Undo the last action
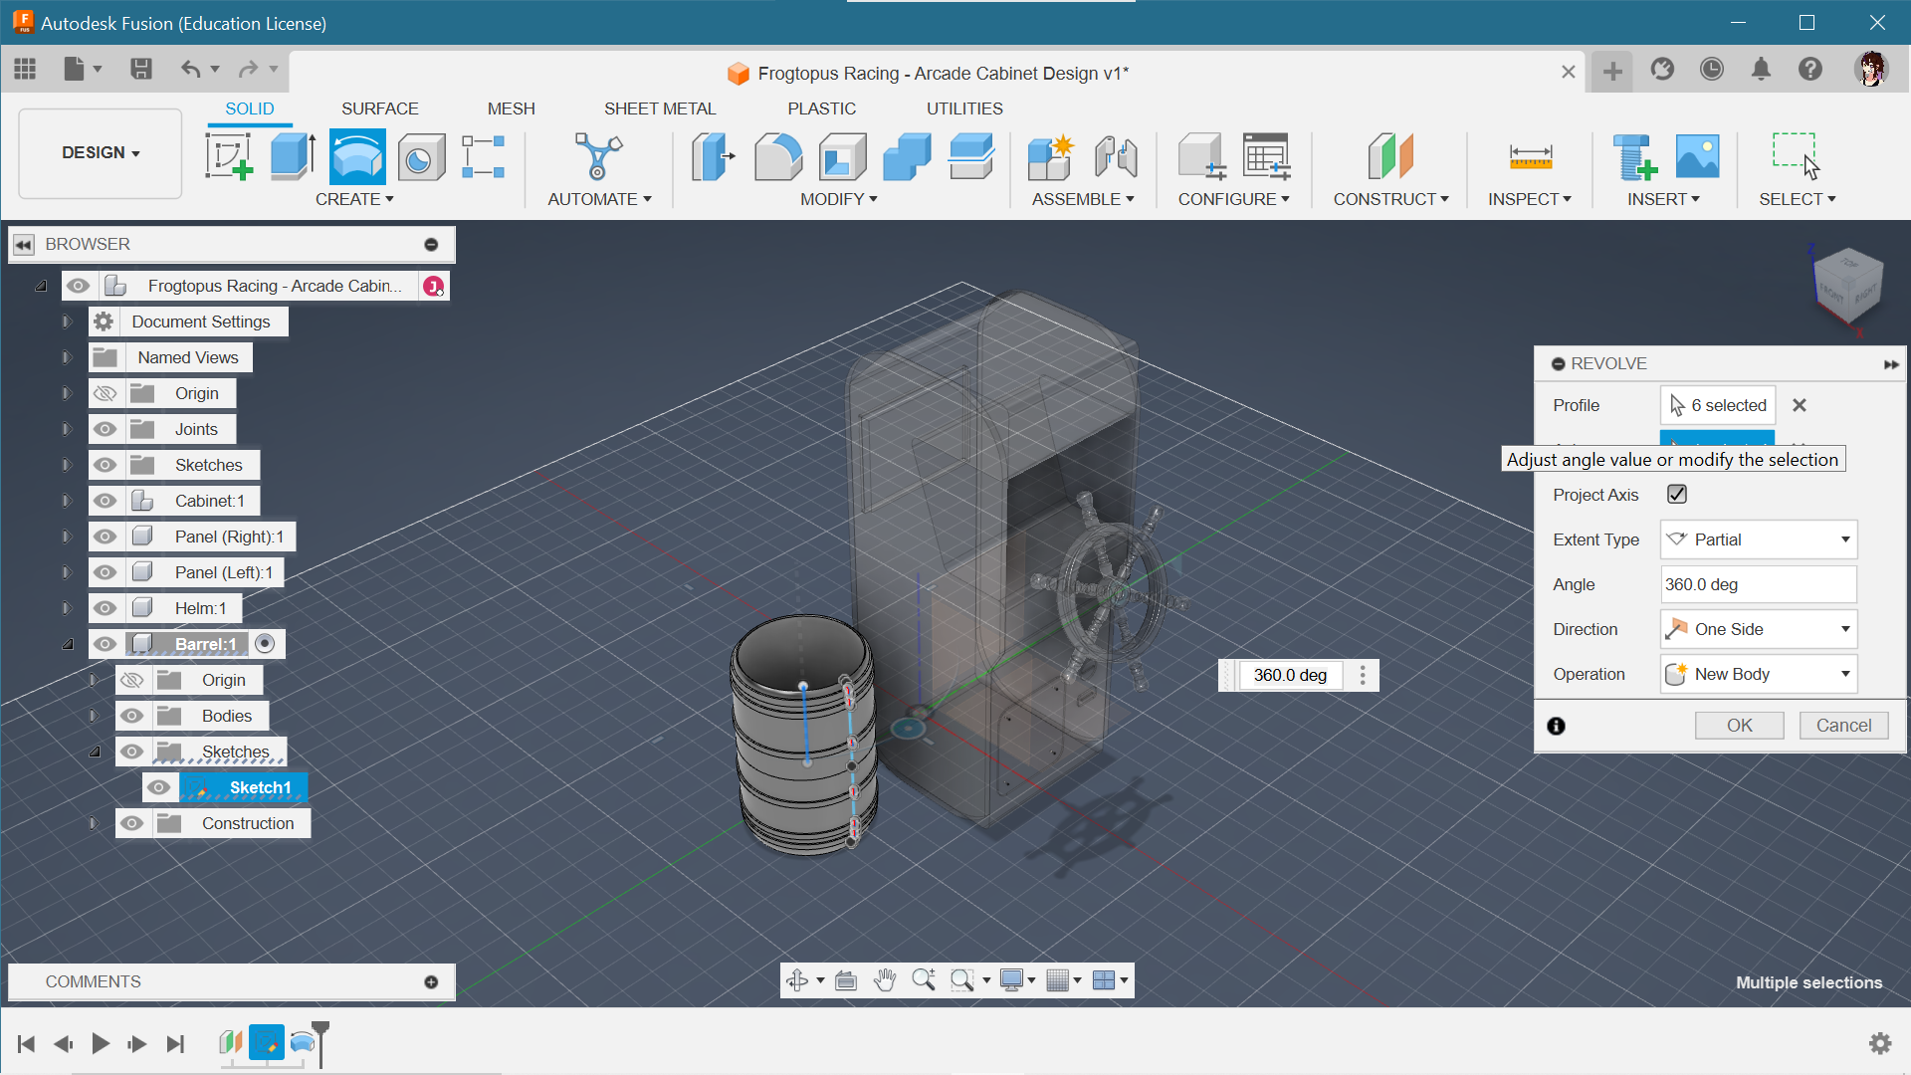Viewport: 1911px width, 1075px height. click(x=190, y=69)
